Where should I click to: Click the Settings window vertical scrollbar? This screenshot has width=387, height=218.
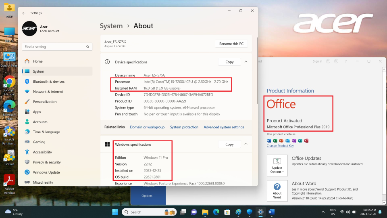[x=257, y=70]
